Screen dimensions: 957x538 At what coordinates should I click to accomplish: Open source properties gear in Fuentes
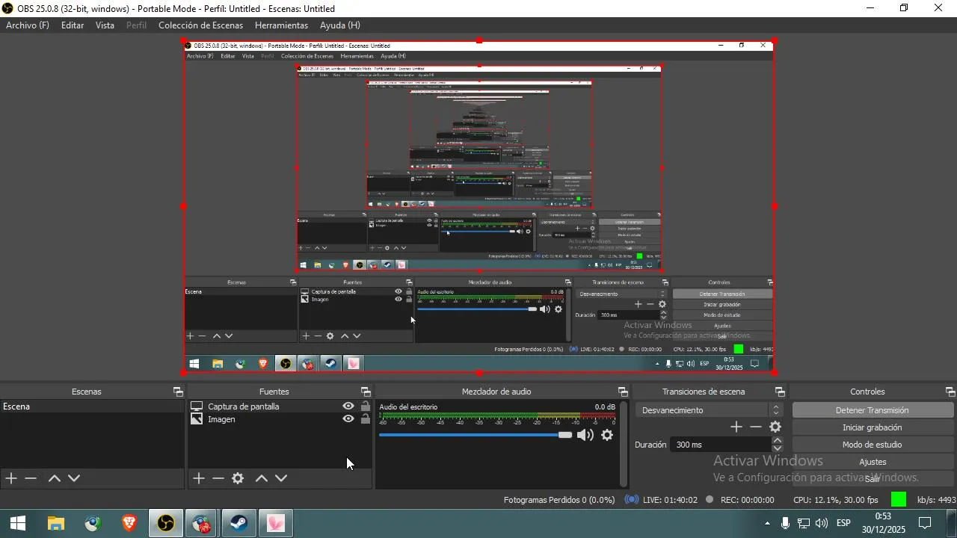point(238,478)
